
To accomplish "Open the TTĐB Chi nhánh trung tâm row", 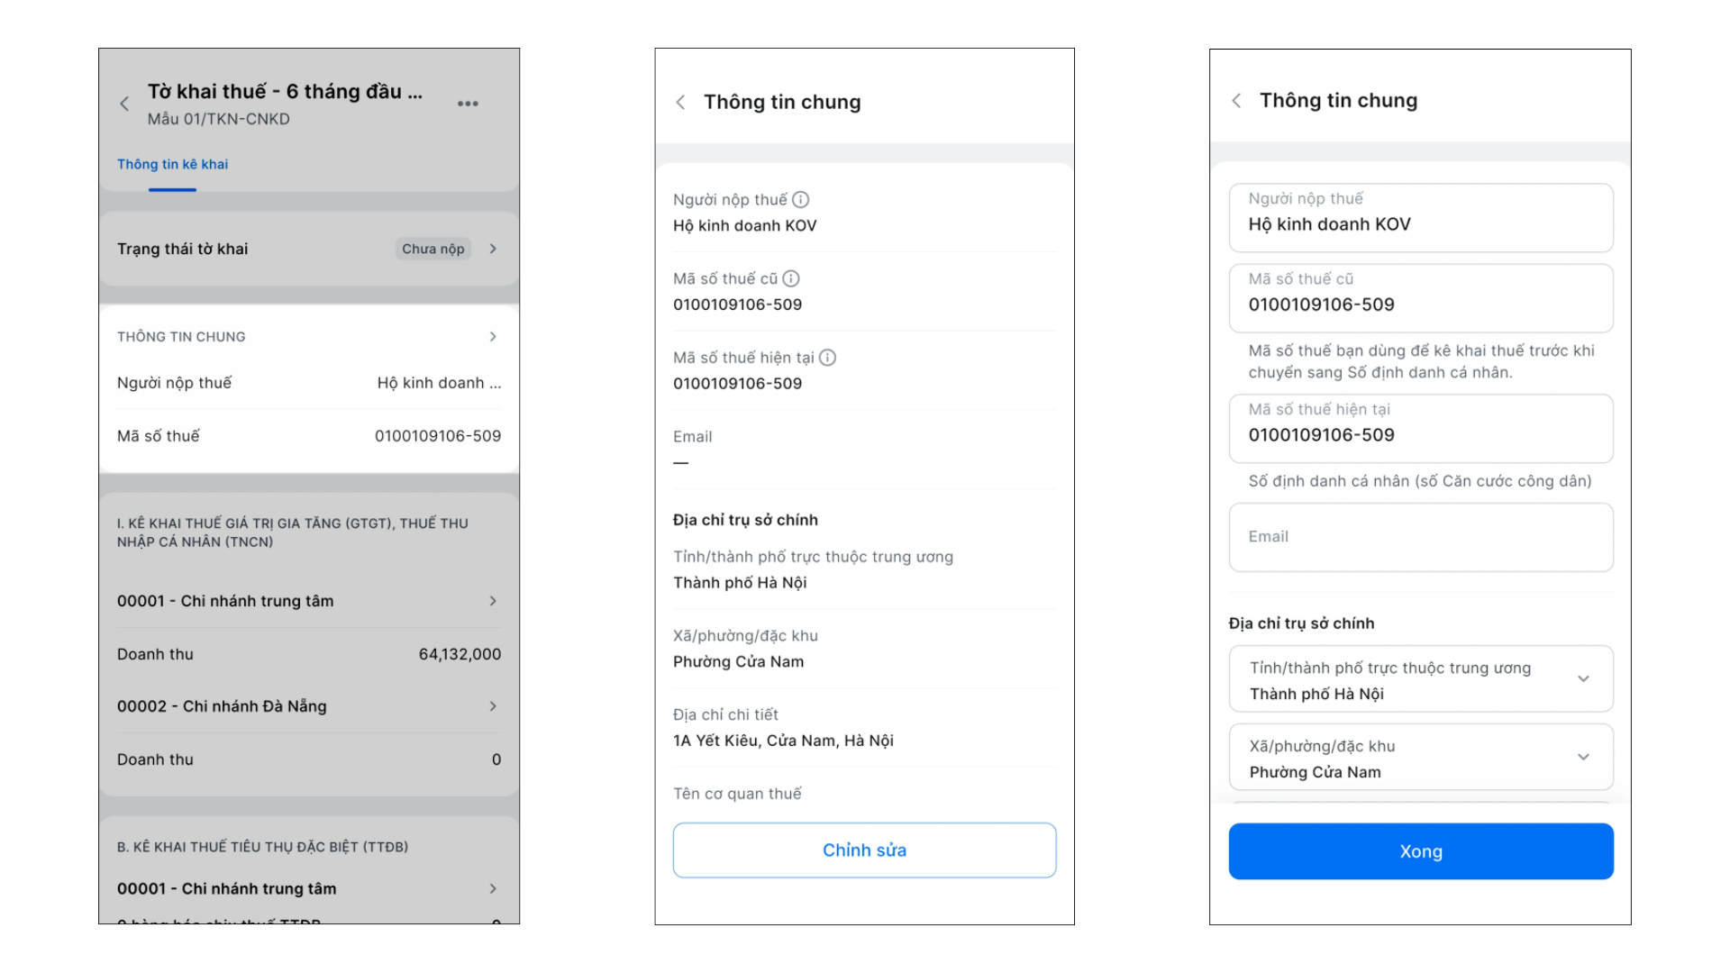I will tap(309, 888).
